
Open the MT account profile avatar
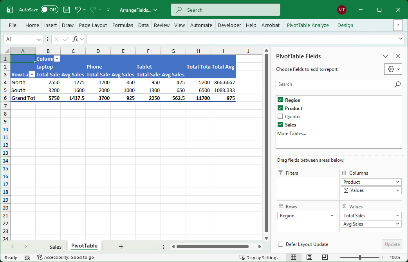point(342,10)
